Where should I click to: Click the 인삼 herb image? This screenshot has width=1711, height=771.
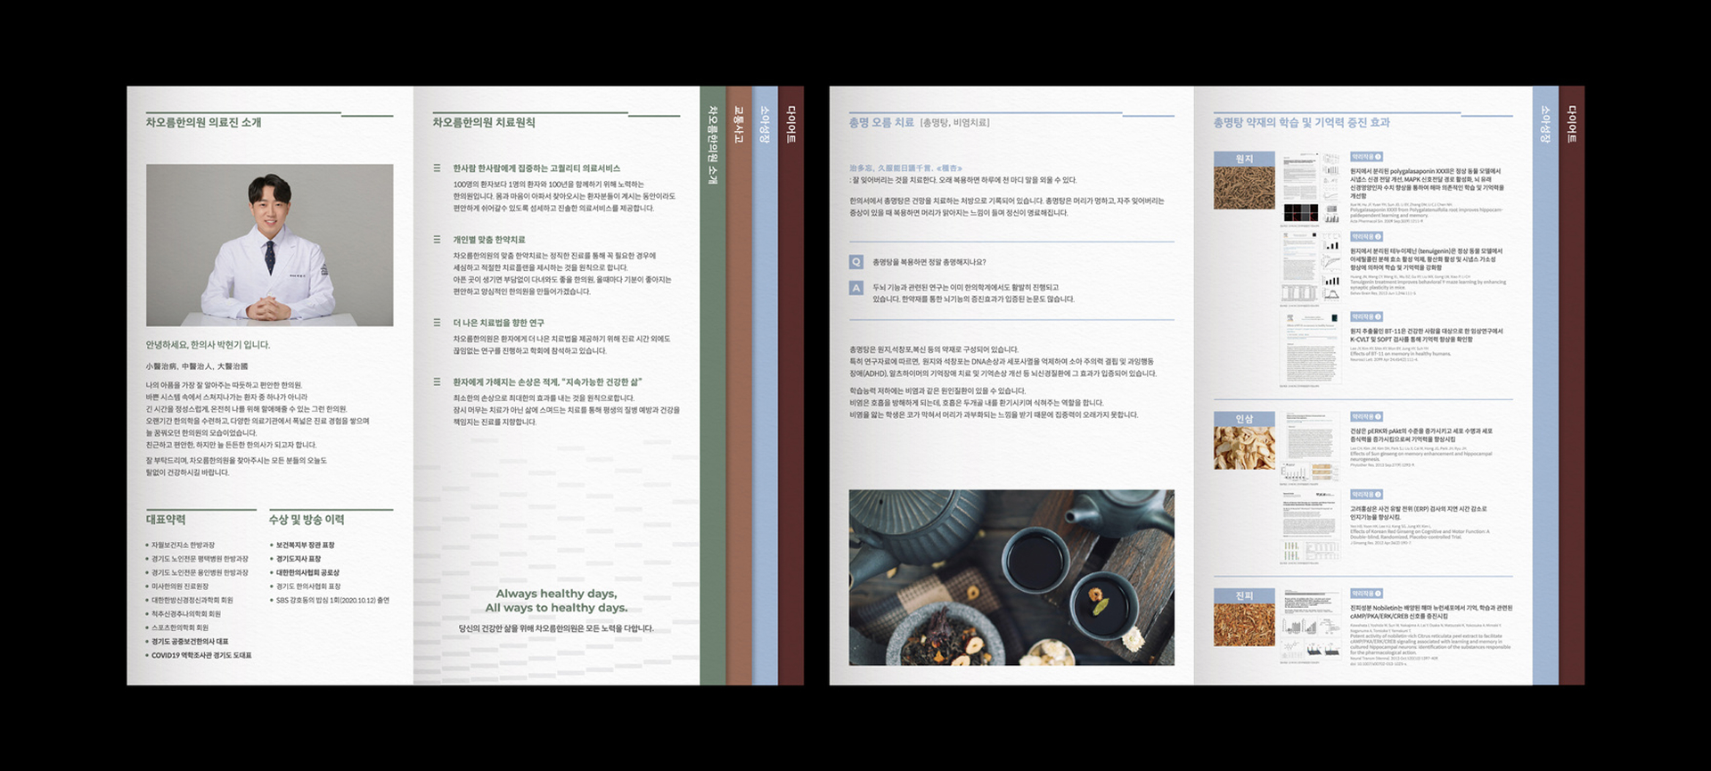point(1244,440)
